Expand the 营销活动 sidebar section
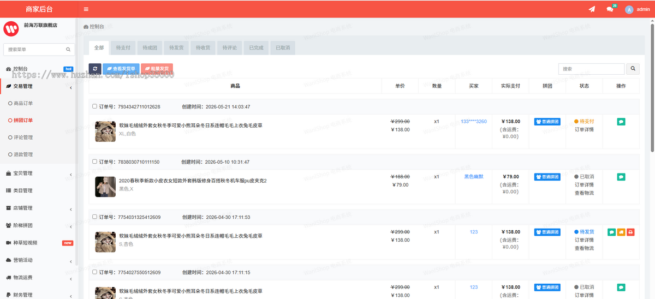This screenshot has height=299, width=655. (38, 260)
